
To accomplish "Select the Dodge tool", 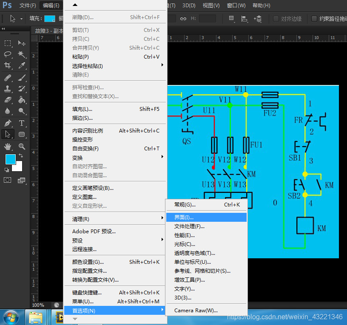I will (22, 111).
